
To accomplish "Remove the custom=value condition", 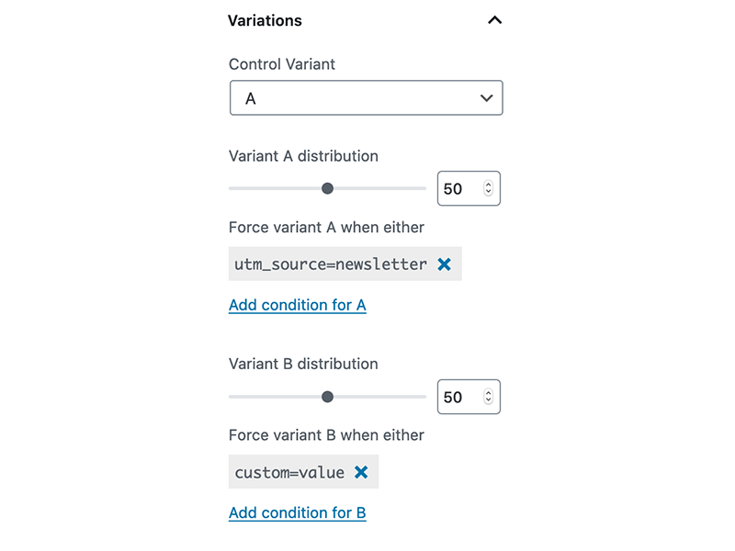I will click(361, 472).
